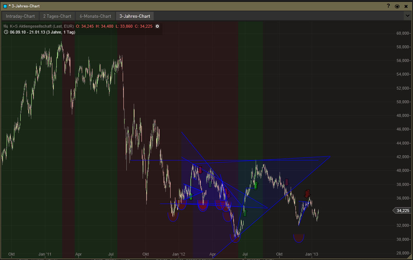Click the 44,000 price axis label
413x260 pixels.
(x=403, y=143)
